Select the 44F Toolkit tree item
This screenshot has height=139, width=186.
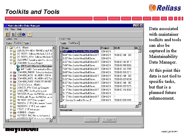pyautogui.click(x=36, y=69)
